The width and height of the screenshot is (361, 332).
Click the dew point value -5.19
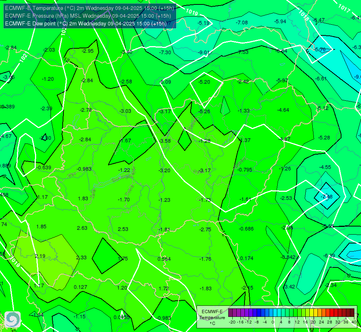(204, 23)
